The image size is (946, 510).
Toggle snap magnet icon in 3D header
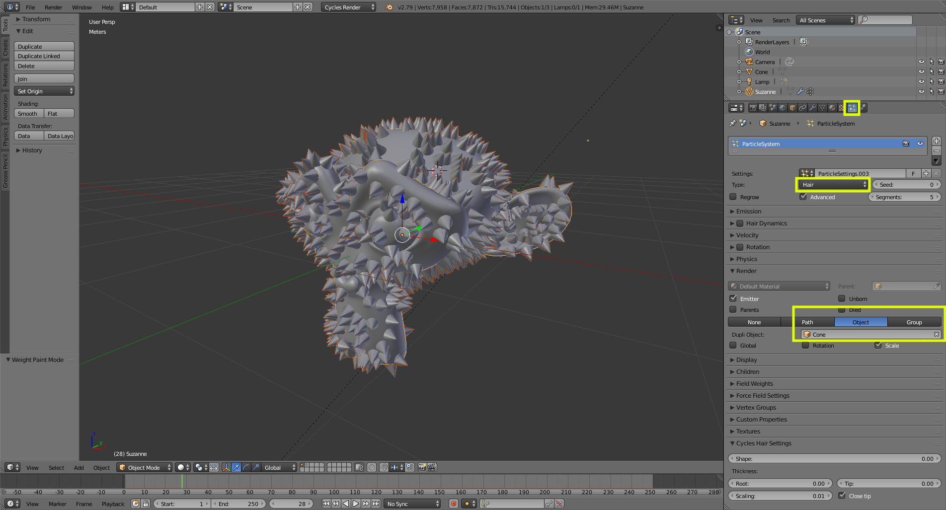384,467
